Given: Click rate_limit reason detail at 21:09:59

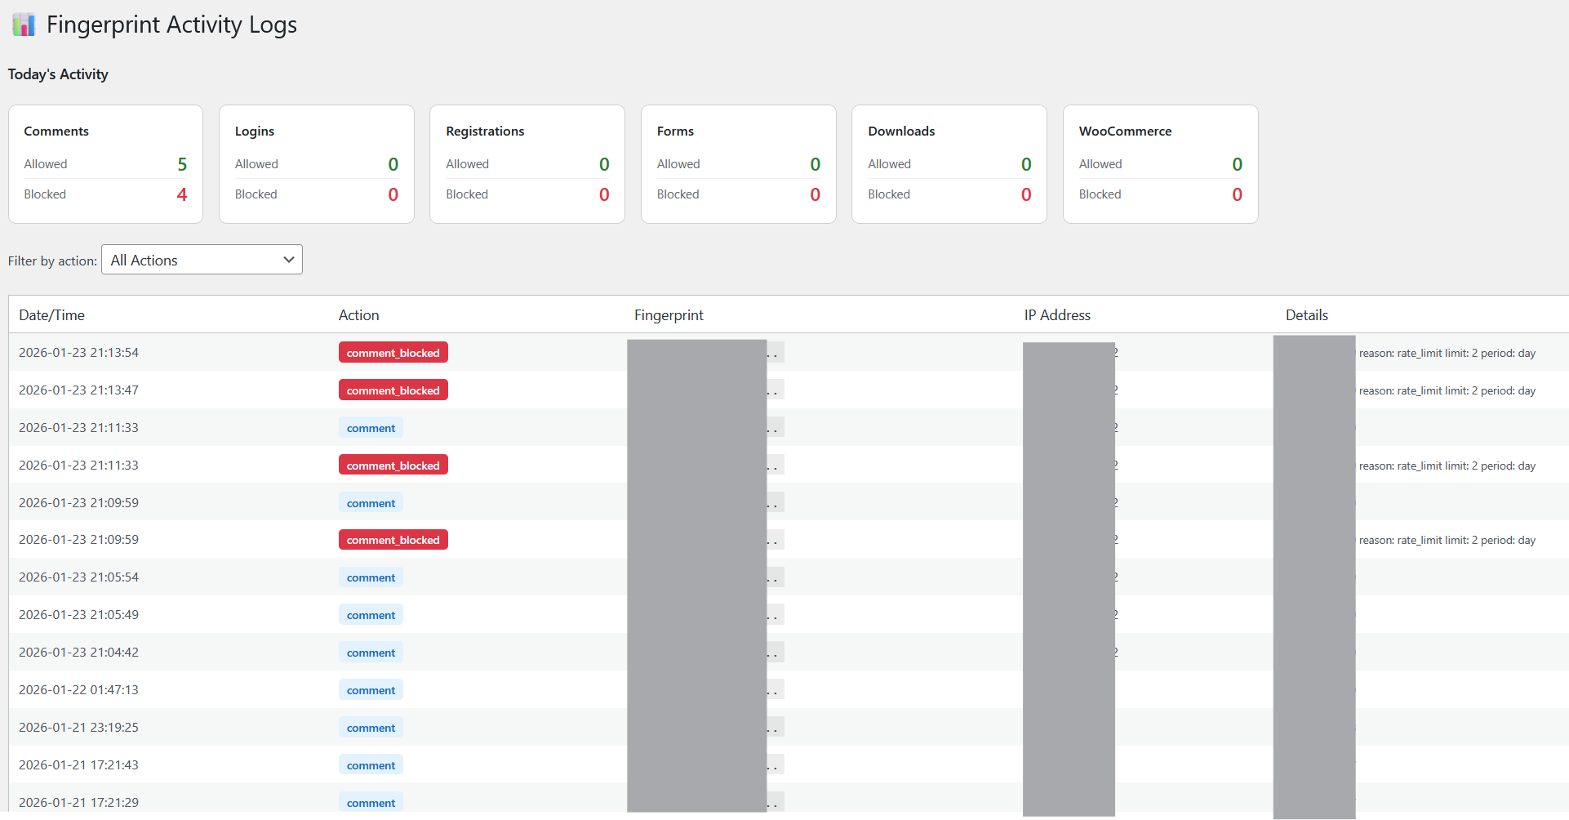Looking at the screenshot, I should point(1447,541).
